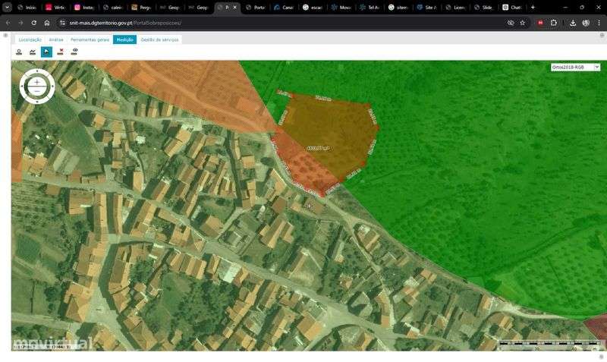
Task: Select the Medição tab
Action: click(x=124, y=39)
